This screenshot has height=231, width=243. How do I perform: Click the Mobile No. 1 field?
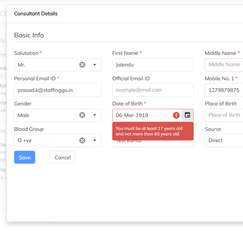[224, 90]
